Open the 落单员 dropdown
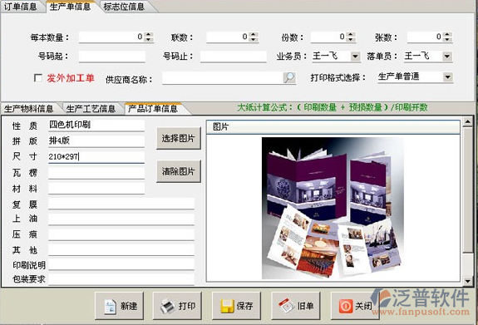 point(447,57)
